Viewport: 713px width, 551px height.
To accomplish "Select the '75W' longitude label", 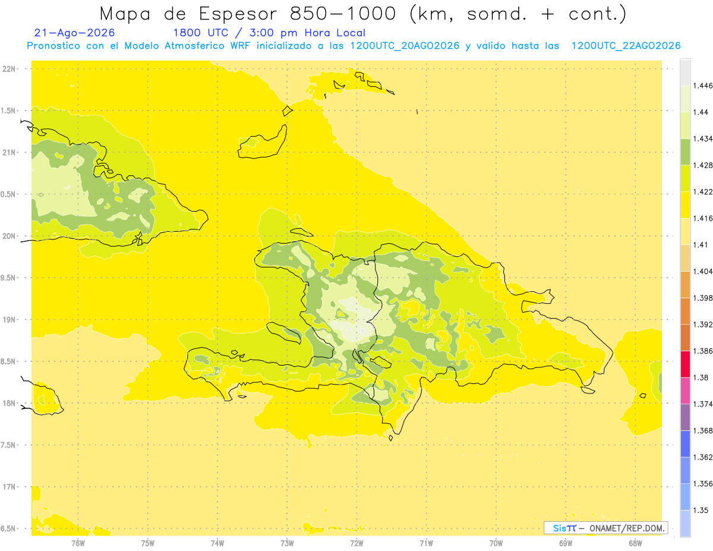I will coord(148,543).
